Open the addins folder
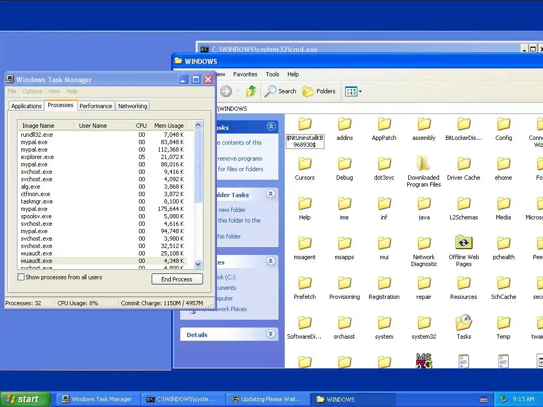 pyautogui.click(x=345, y=129)
